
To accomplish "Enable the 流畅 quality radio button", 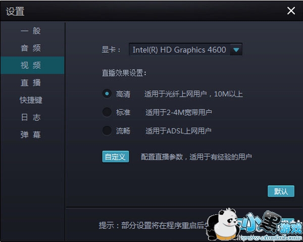I will point(107,131).
